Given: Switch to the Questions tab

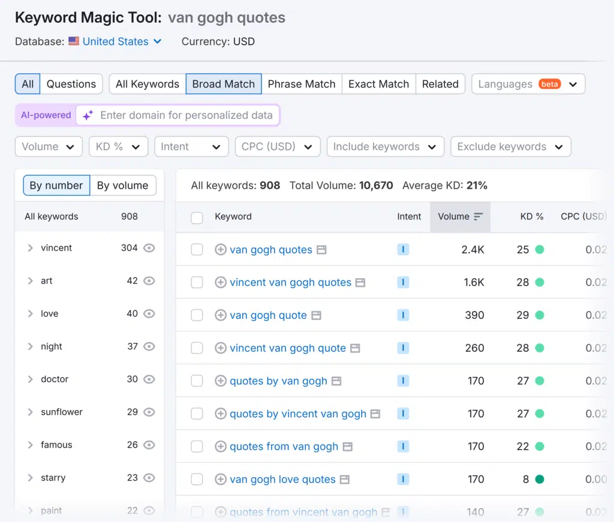Looking at the screenshot, I should click(x=71, y=84).
